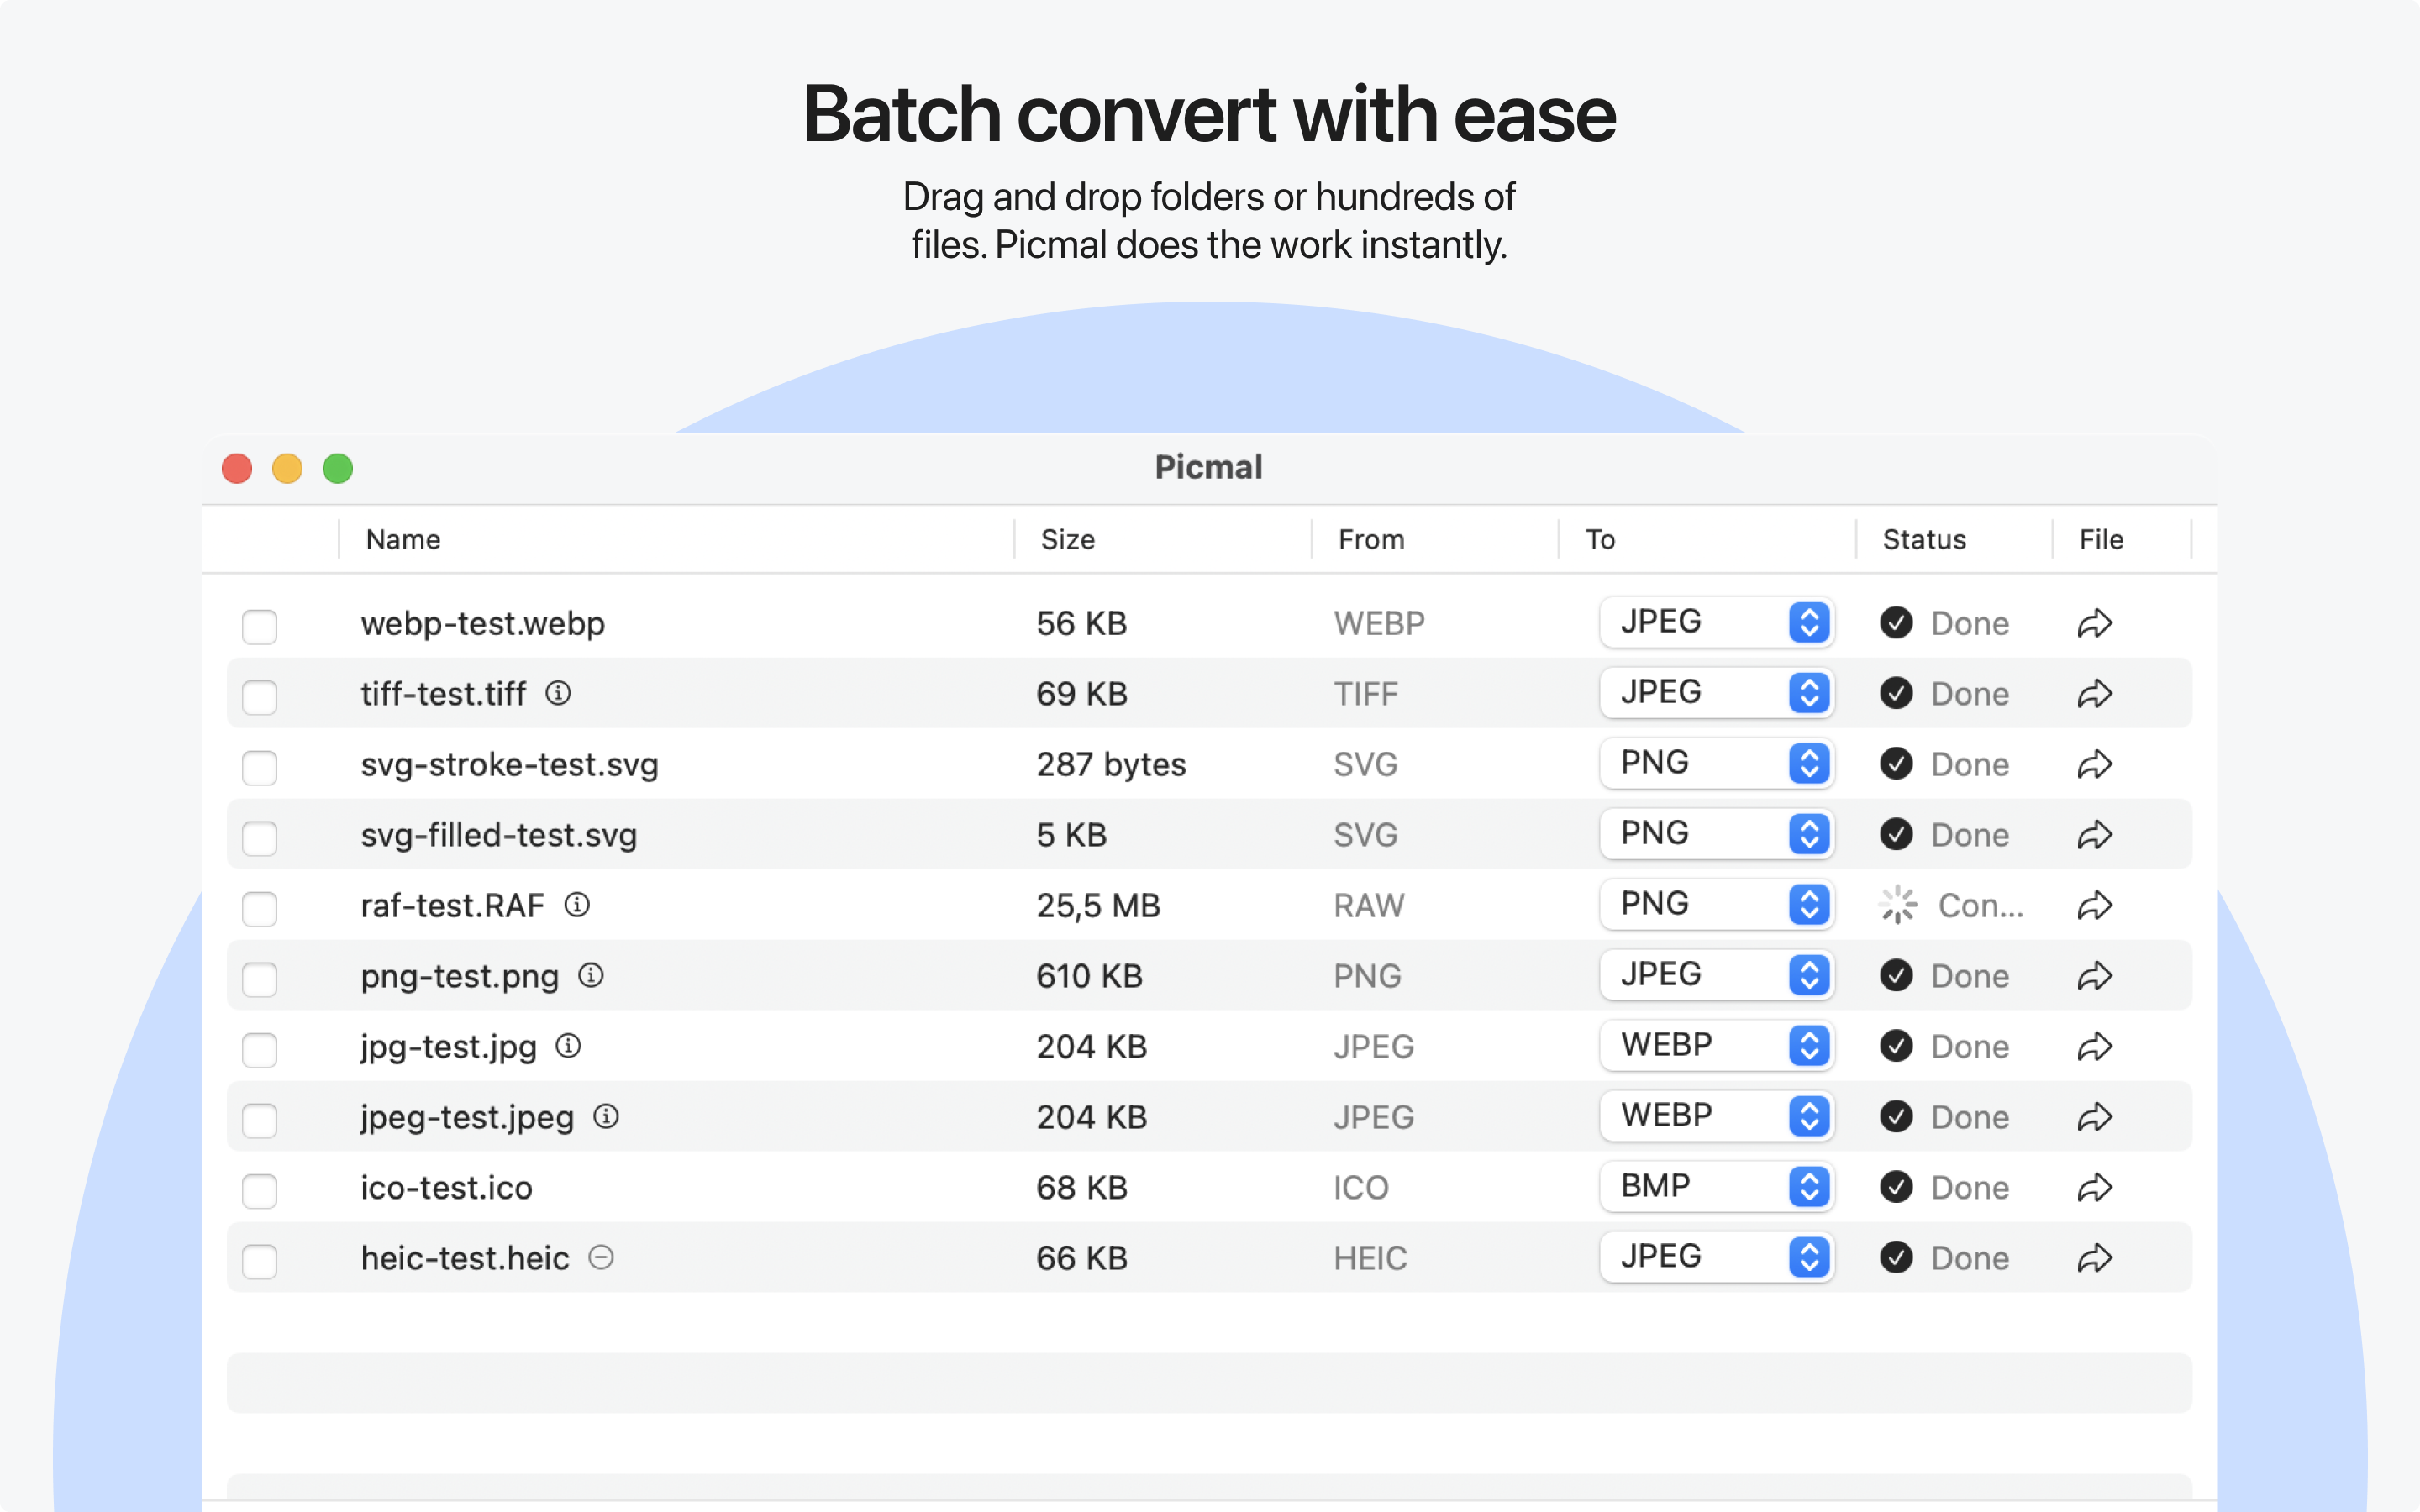Open info icon next to tiff-test.tiff
Image resolution: width=2420 pixels, height=1512 pixels.
tap(558, 692)
